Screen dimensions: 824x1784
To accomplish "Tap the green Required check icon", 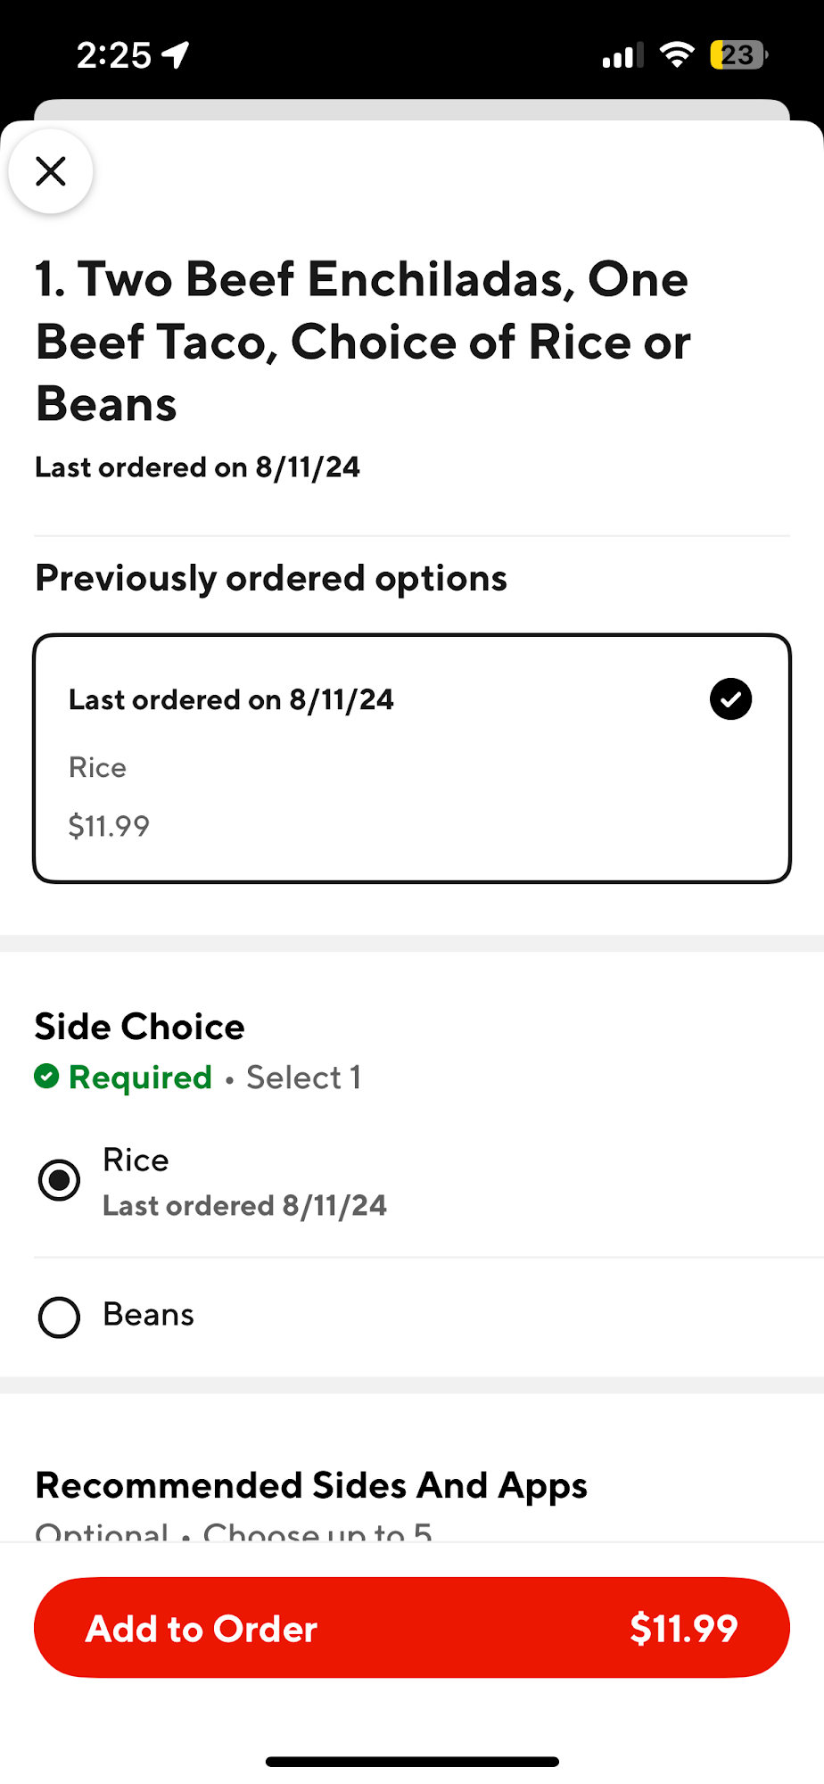I will click(x=46, y=1077).
